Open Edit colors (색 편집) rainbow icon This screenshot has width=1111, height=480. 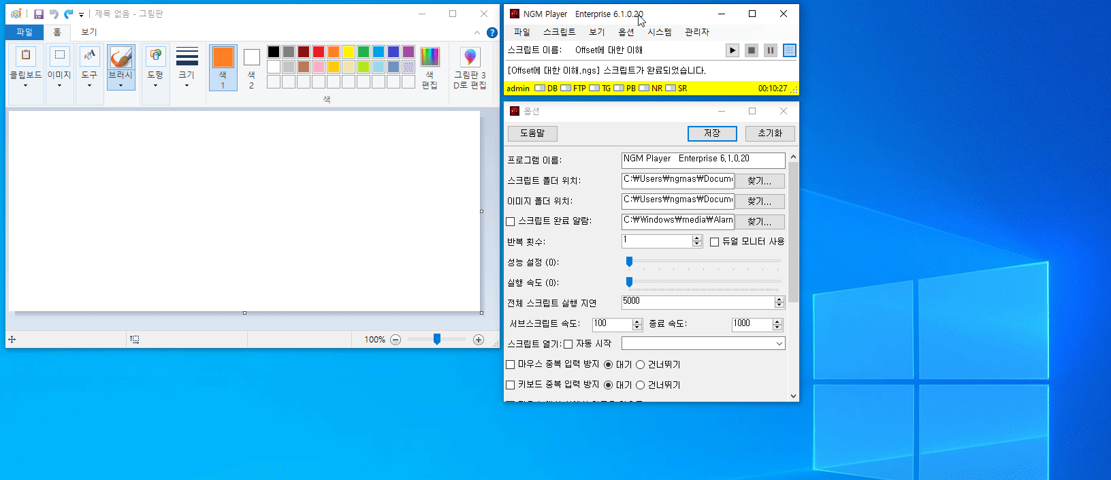(430, 57)
